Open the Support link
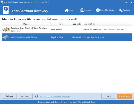Image resolution: width=134 pixels, height=104 pixels. 88,10
